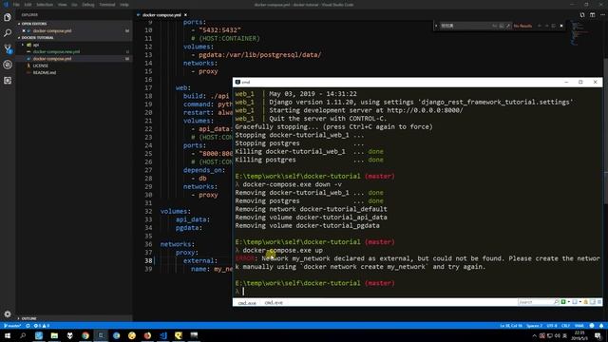Open the Search view in activity bar

coord(8,33)
